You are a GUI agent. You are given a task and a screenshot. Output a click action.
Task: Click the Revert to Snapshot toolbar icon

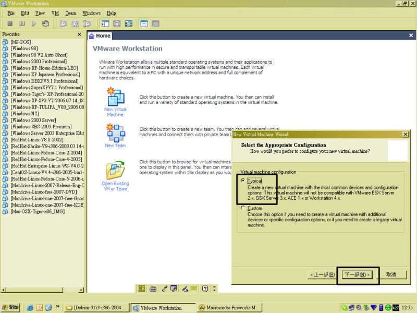click(75, 23)
